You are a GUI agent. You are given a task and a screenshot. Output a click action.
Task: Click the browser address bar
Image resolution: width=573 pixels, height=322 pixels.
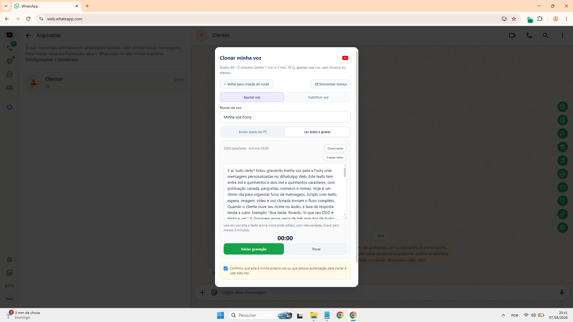pos(269,19)
